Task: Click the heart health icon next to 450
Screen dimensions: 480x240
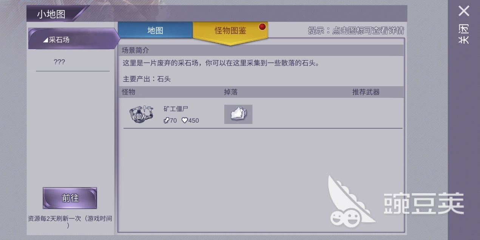Action: [x=185, y=121]
